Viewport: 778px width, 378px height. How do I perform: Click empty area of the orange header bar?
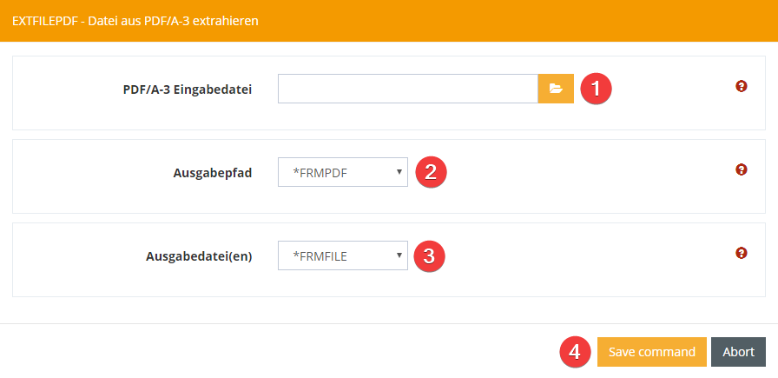(521, 19)
